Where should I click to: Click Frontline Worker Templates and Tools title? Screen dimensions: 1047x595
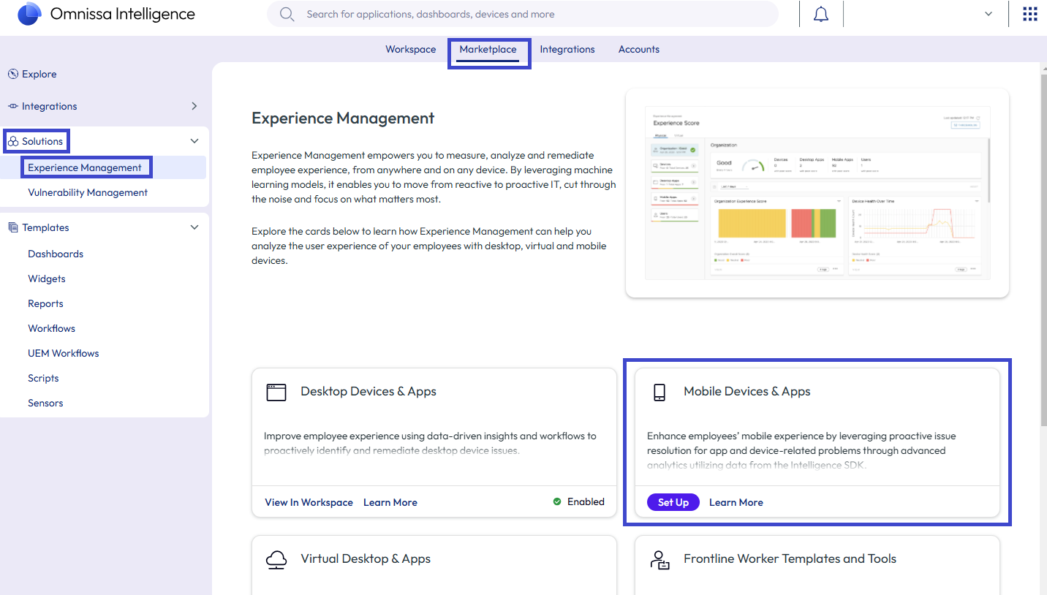click(790, 558)
